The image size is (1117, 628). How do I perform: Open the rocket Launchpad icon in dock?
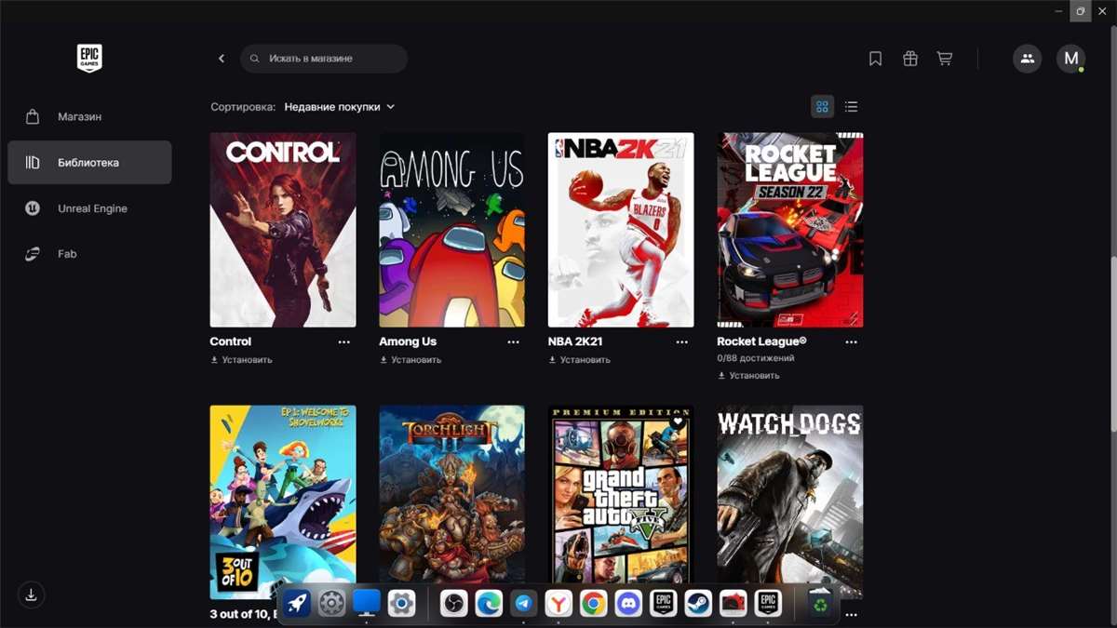[x=297, y=604]
